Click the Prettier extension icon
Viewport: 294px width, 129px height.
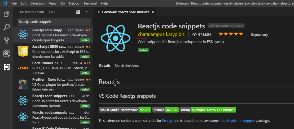point(23,84)
